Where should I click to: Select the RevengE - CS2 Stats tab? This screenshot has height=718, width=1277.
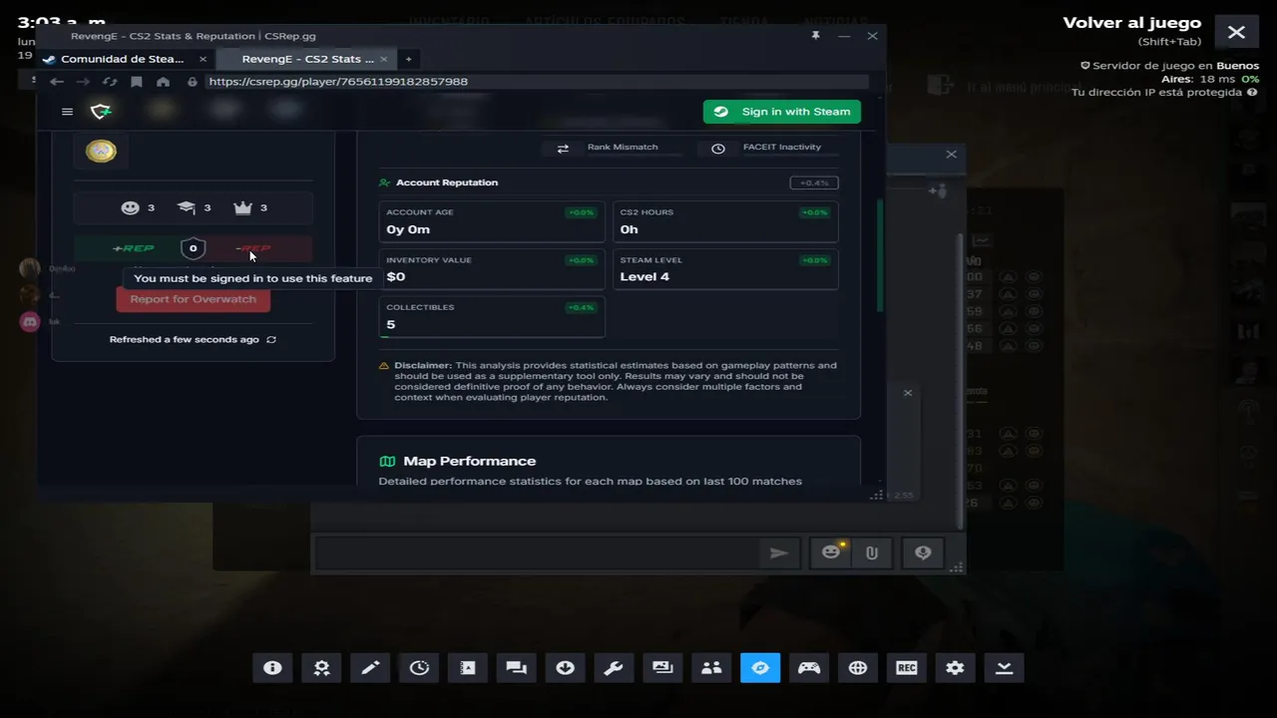click(307, 59)
